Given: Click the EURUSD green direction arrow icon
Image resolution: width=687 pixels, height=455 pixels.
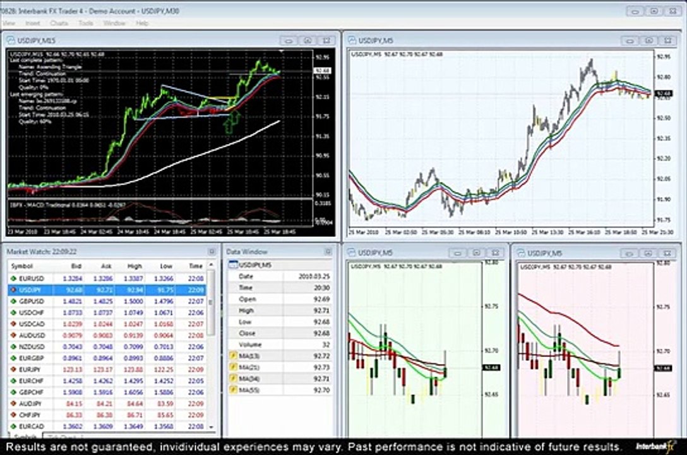Looking at the screenshot, I should point(14,278).
